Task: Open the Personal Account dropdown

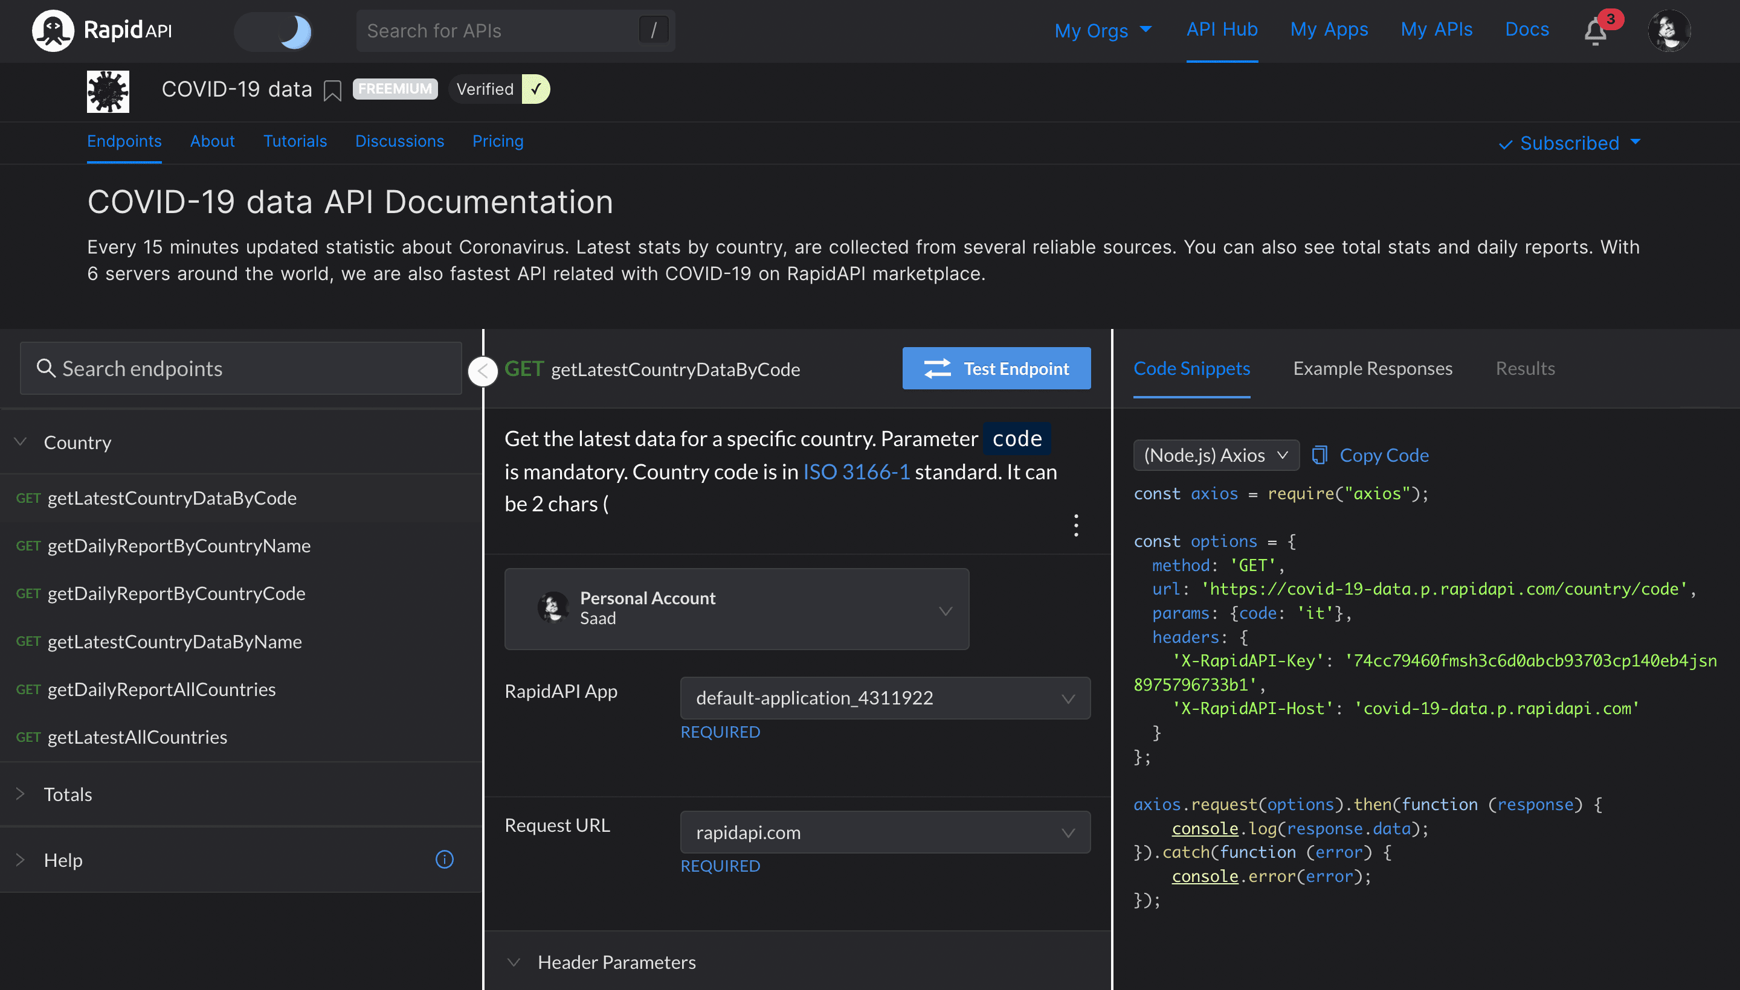Action: (736, 609)
